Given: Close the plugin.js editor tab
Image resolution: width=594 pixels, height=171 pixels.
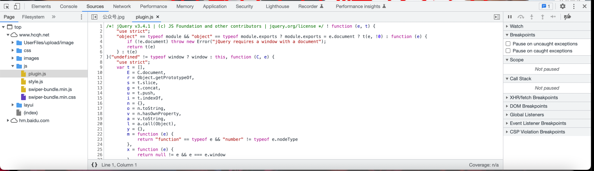Looking at the screenshot, I should pyautogui.click(x=157, y=17).
